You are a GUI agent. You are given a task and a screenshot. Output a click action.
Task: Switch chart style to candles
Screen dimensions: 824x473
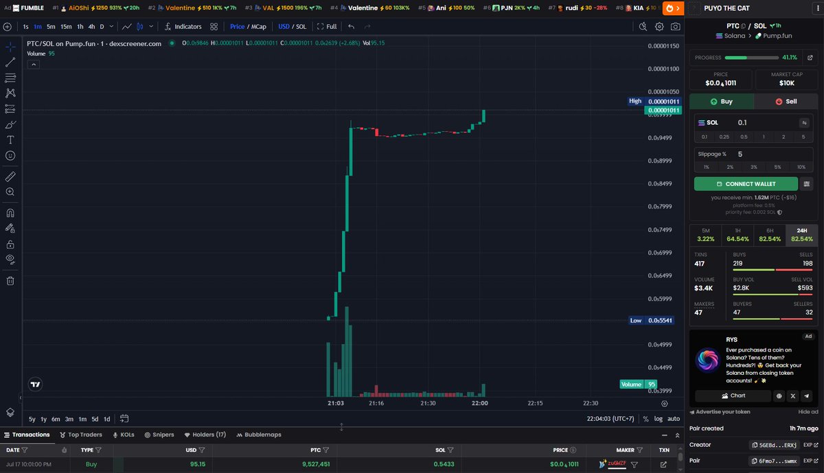[141, 27]
